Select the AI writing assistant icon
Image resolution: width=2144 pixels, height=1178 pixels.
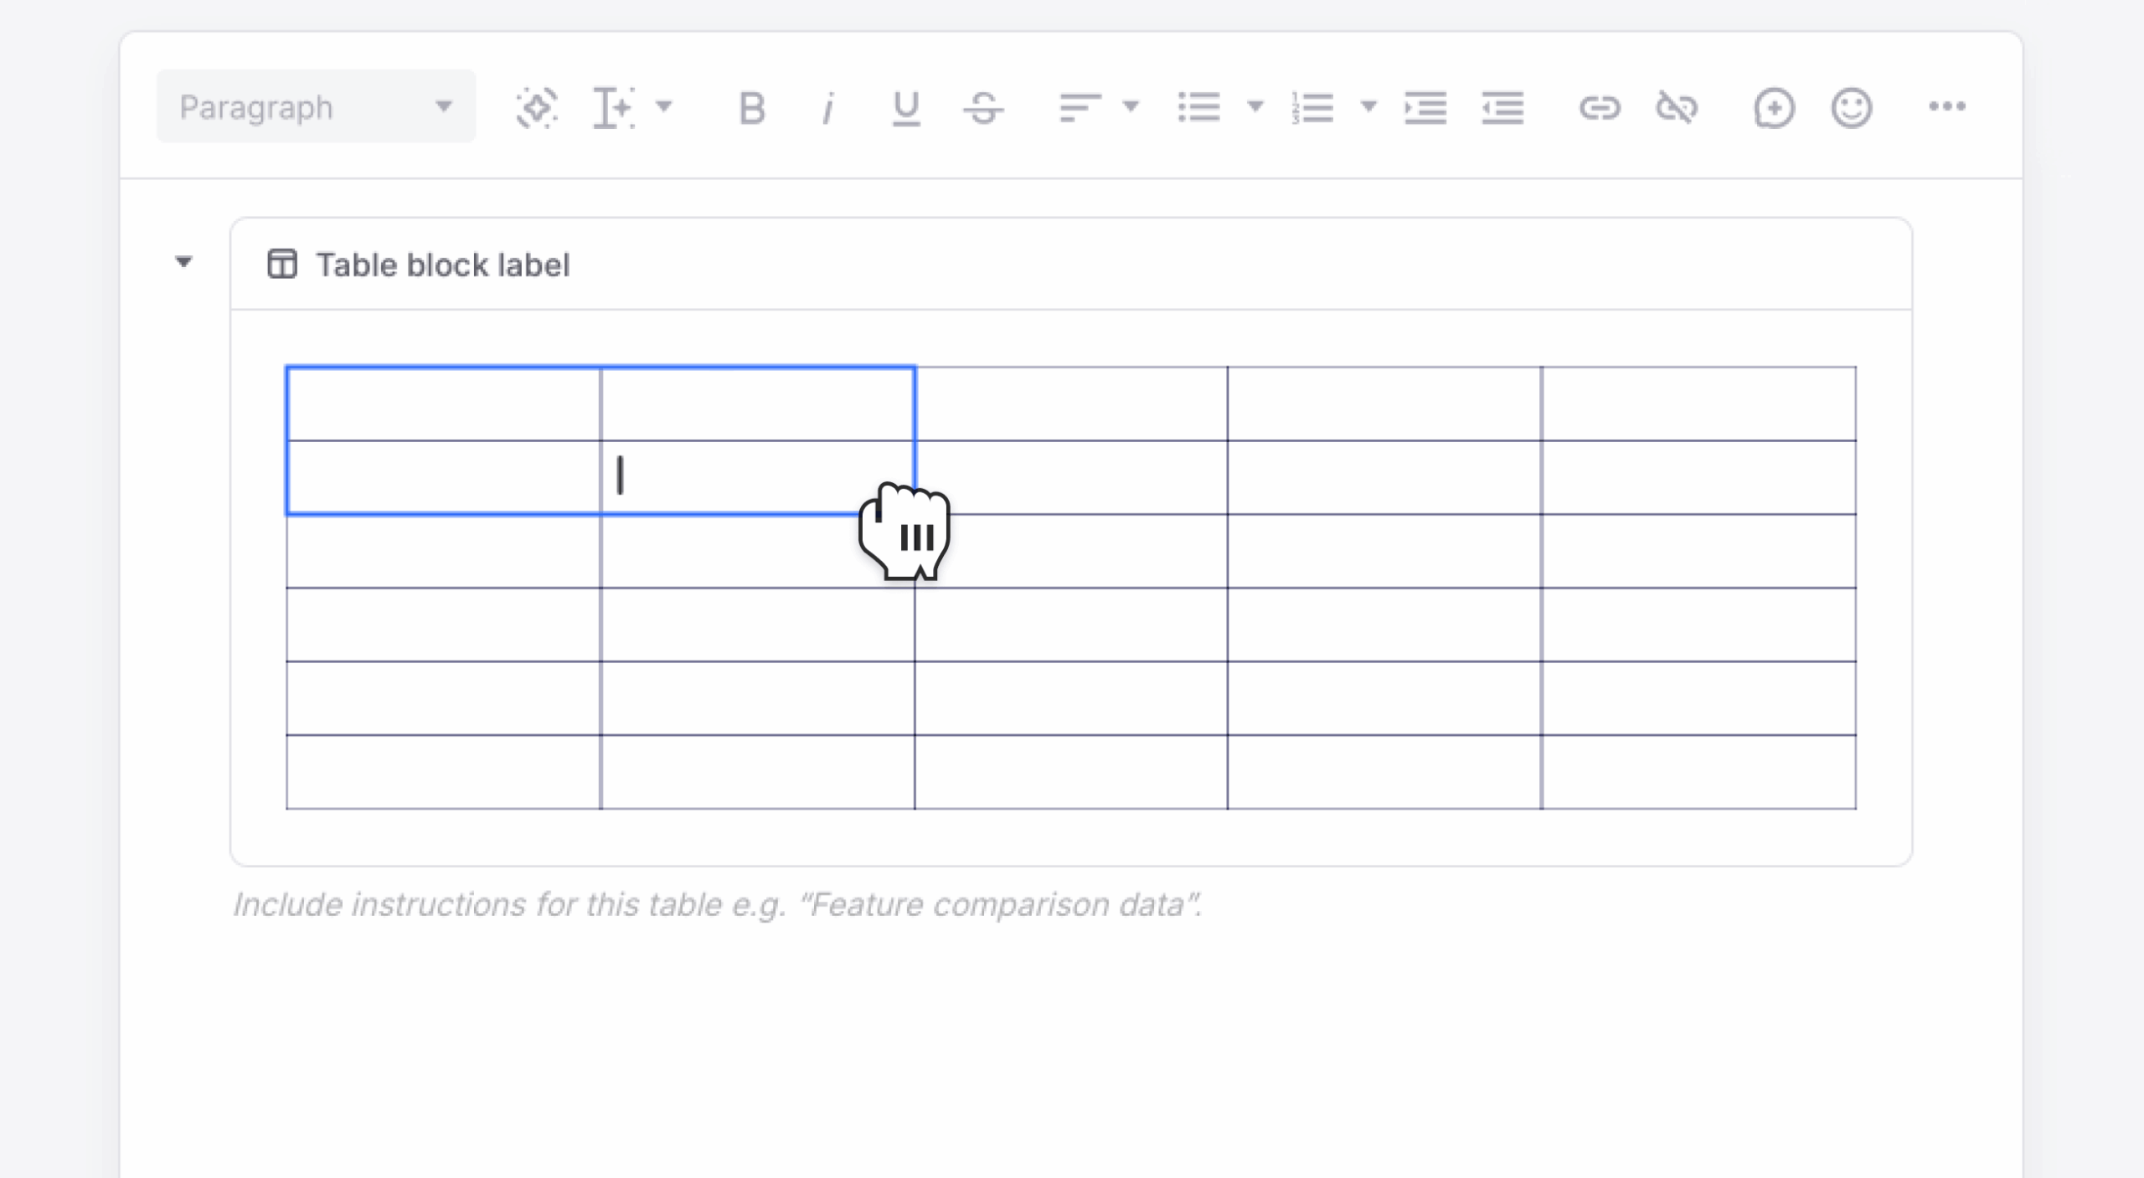[538, 107]
